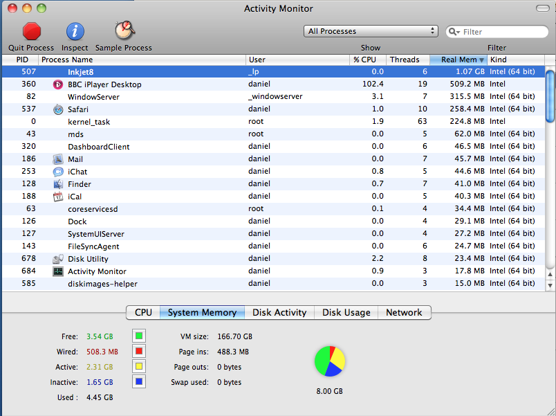556x416 pixels.
Task: Click the Safari compass icon
Action: (58, 109)
